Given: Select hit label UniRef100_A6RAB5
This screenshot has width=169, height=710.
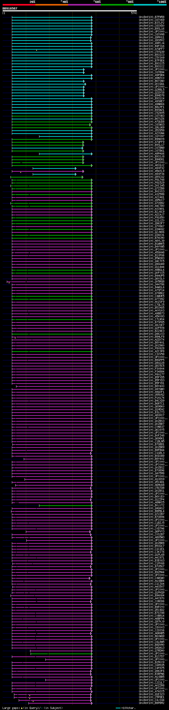Looking at the screenshot, I should [x=152, y=633].
